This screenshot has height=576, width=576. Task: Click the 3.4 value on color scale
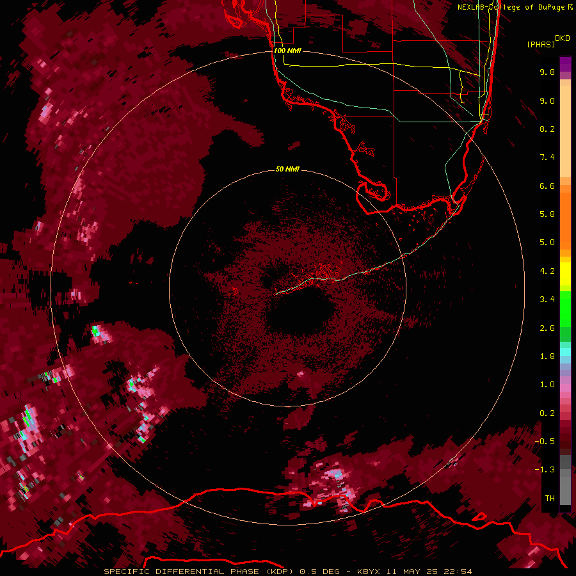547,300
